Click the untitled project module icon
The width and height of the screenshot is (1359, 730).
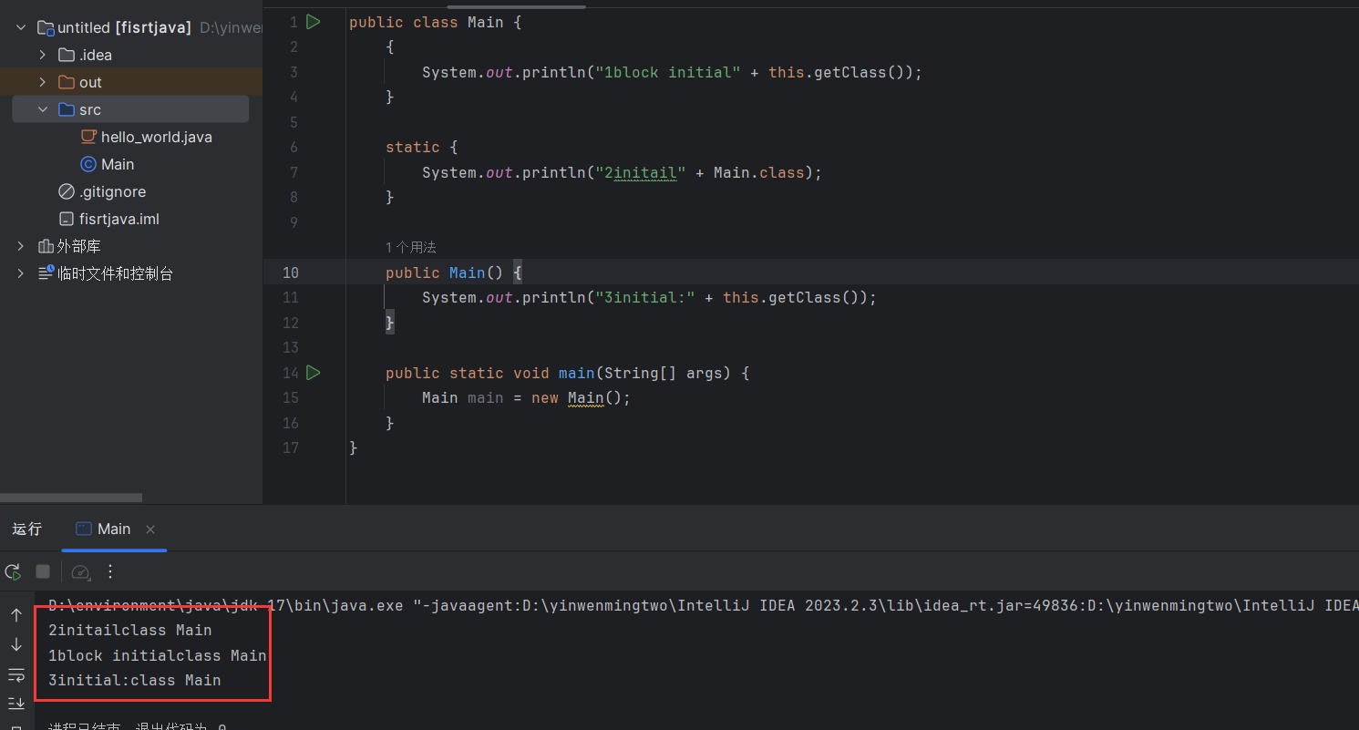click(x=46, y=28)
